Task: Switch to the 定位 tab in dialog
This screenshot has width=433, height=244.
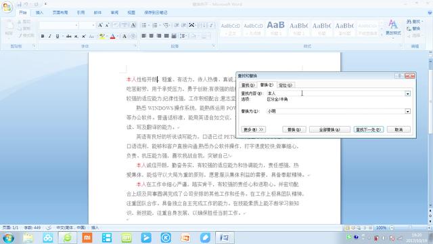Action: (286, 85)
